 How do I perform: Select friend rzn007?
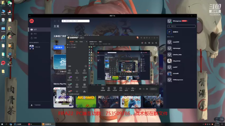pos(181,67)
